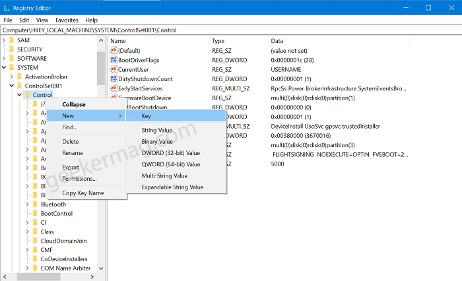The width and height of the screenshot is (462, 281).
Task: Expand the Class key node
Action: pos(28,232)
